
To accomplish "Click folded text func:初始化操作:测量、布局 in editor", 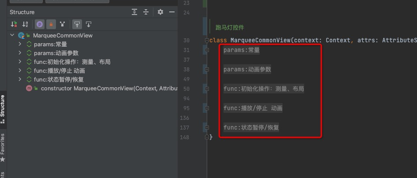I will pyautogui.click(x=264, y=89).
